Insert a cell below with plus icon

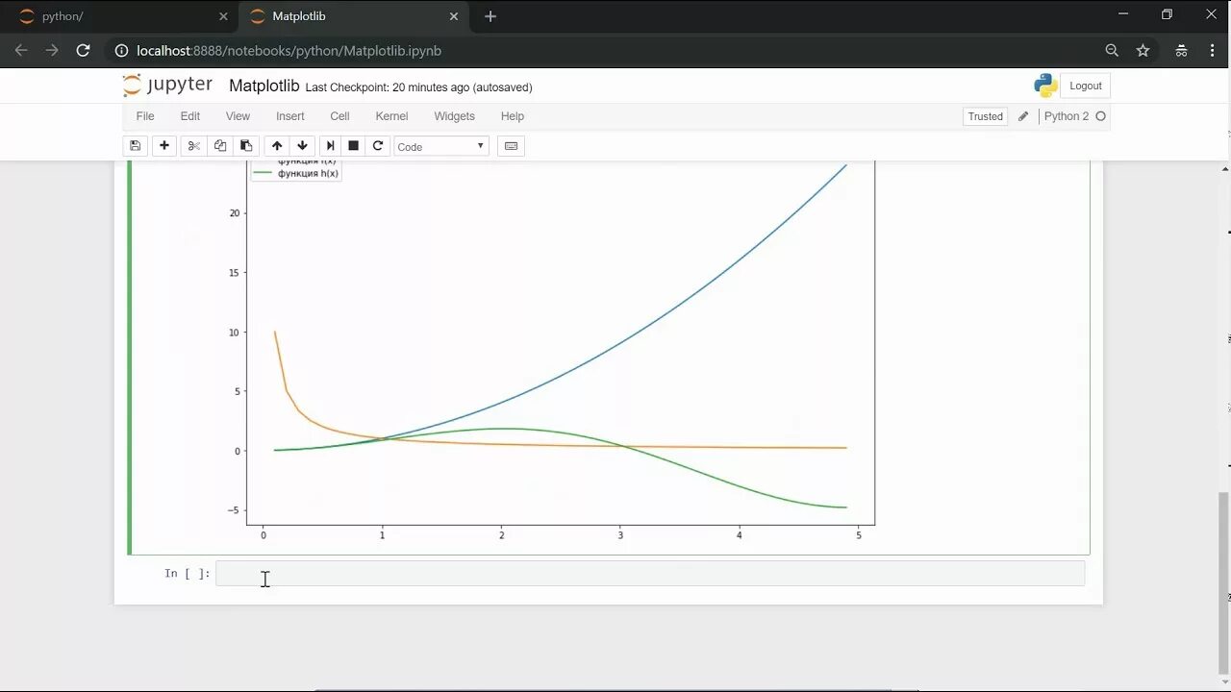[164, 146]
